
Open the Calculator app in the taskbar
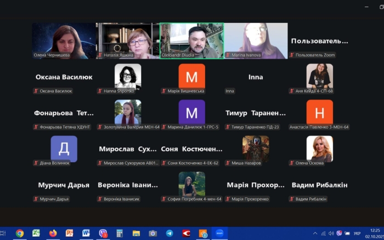[119, 233]
